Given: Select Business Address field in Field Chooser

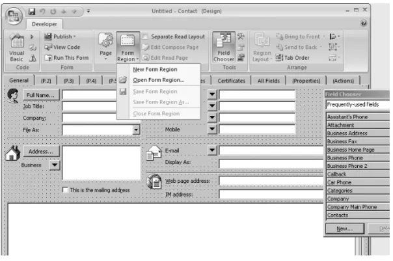Looking at the screenshot, I should point(358,133).
